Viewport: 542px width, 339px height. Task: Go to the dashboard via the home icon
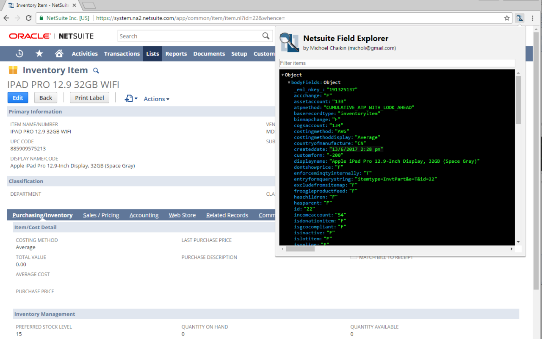coord(59,53)
